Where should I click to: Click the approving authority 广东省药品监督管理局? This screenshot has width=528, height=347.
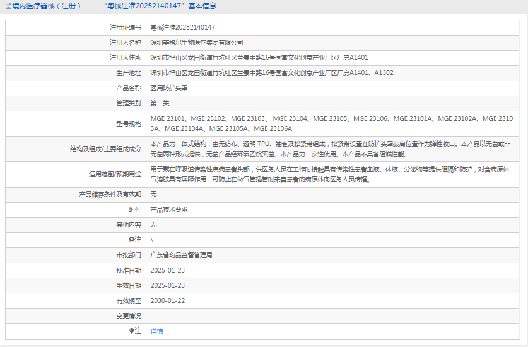[x=182, y=255]
